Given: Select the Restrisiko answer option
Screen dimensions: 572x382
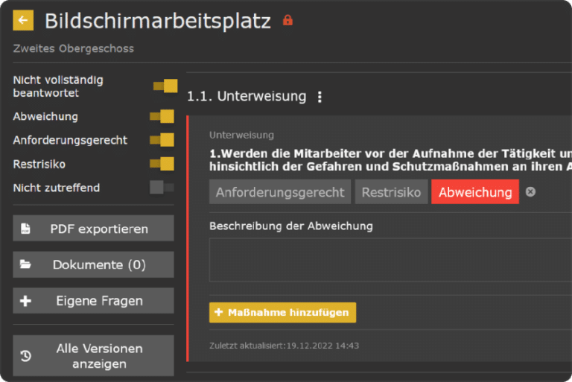Looking at the screenshot, I should [391, 191].
